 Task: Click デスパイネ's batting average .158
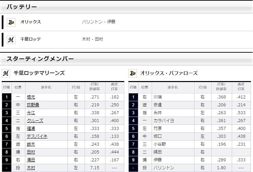coord(95,136)
